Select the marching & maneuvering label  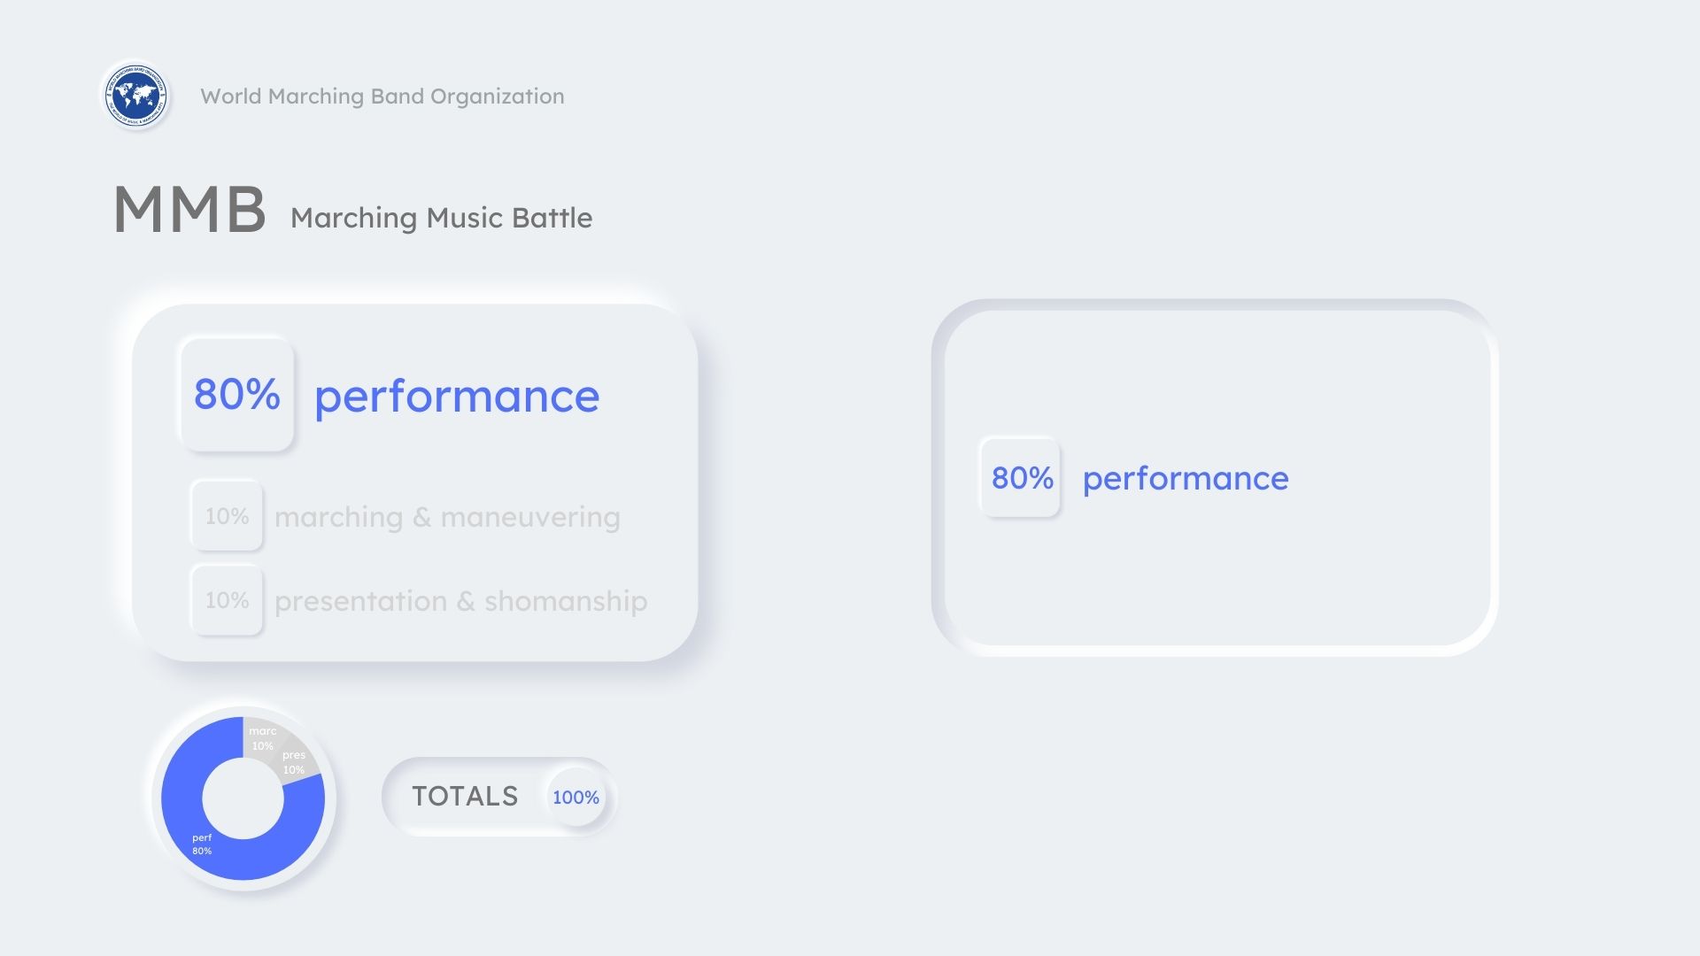tap(447, 517)
